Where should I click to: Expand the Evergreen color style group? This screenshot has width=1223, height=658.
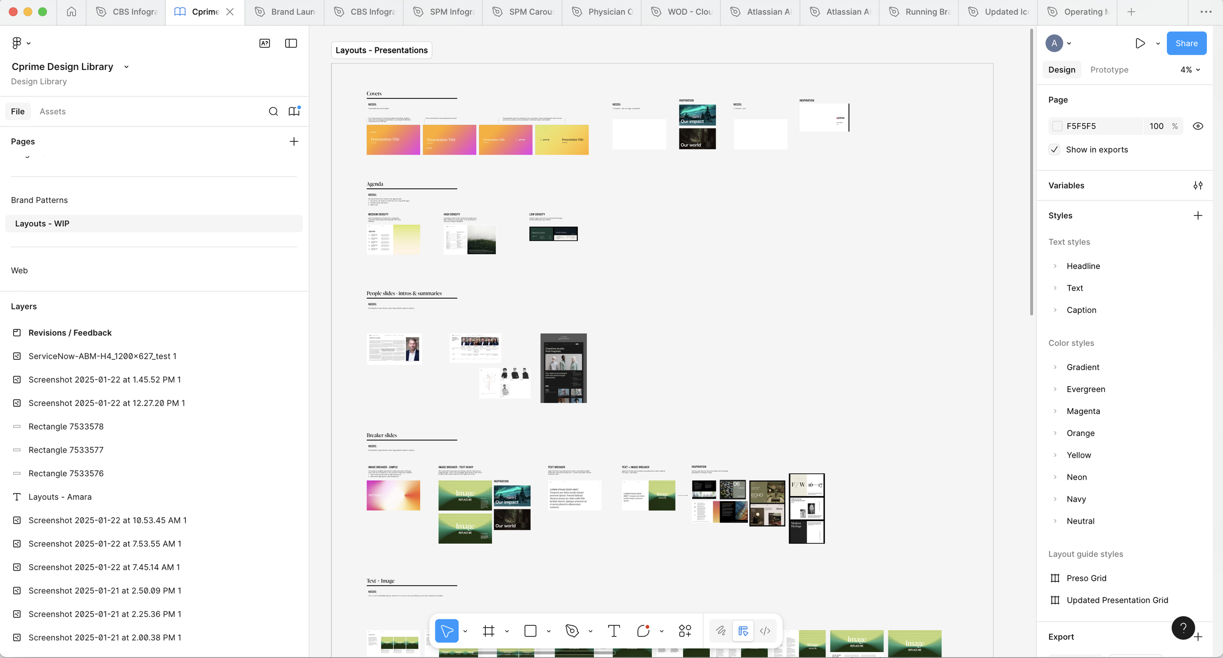click(1055, 389)
